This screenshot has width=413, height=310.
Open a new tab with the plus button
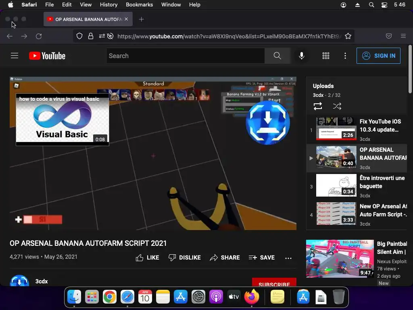(142, 19)
